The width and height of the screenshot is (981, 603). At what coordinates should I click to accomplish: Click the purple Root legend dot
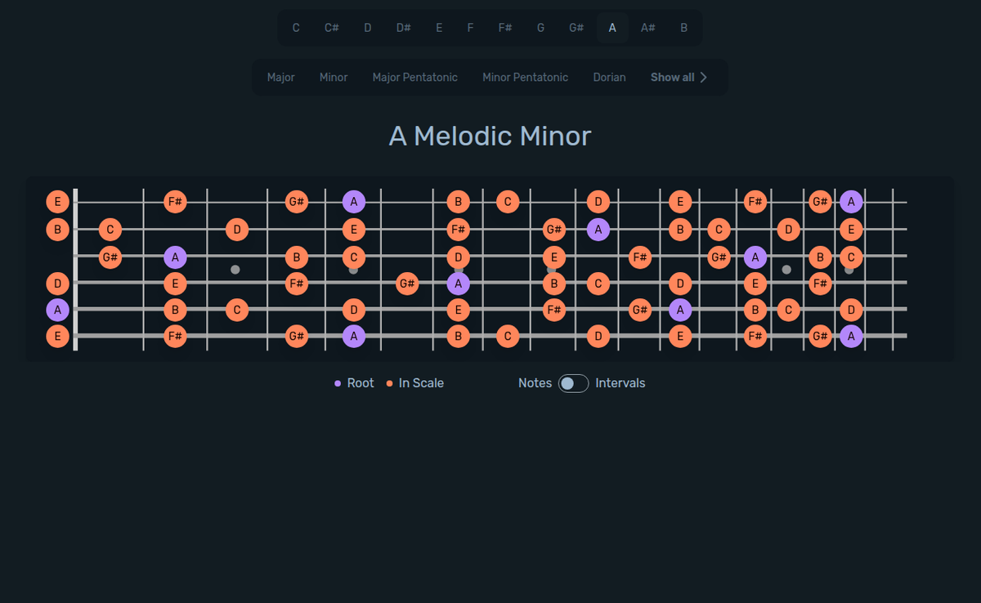click(338, 382)
